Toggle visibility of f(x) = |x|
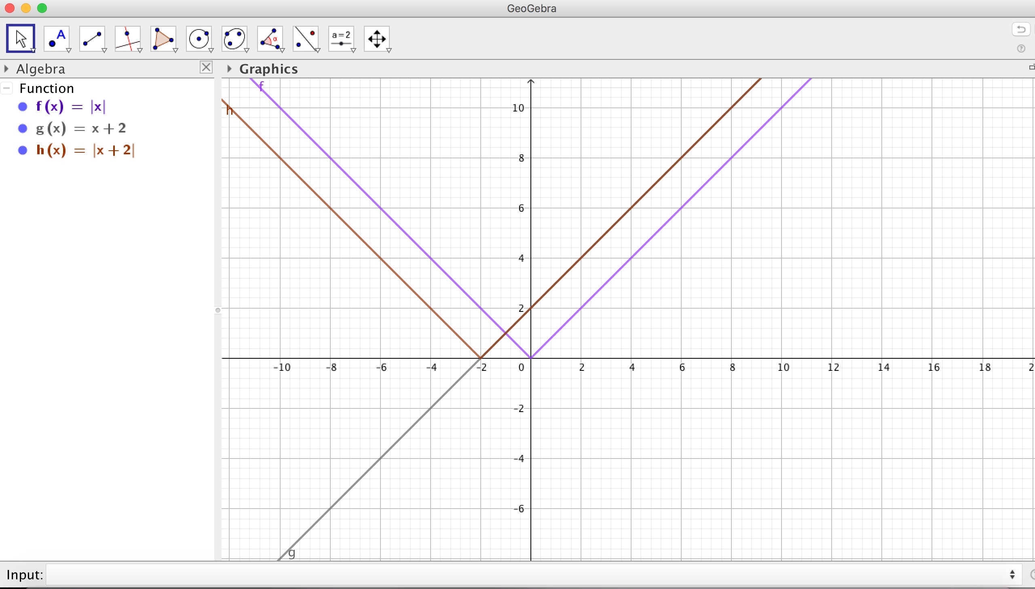 (23, 107)
